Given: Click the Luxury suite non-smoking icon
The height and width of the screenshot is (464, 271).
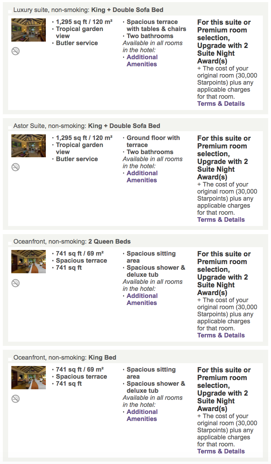Looking at the screenshot, I should click(x=16, y=51).
